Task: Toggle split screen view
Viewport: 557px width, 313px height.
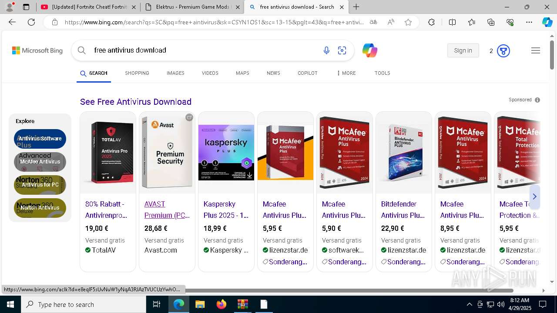Action: (452, 22)
